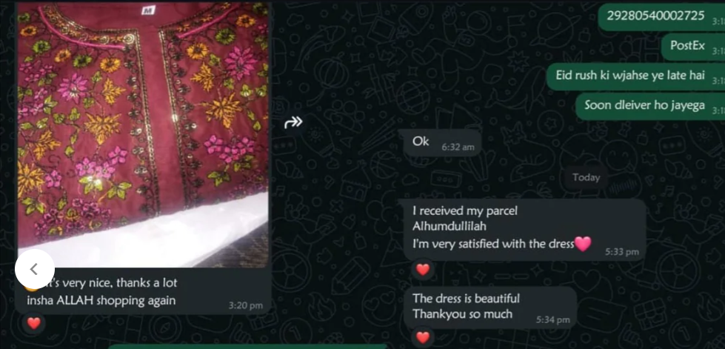This screenshot has width=725, height=349.
Task: Click the pink heart emoji after "dress"
Action: coord(583,244)
